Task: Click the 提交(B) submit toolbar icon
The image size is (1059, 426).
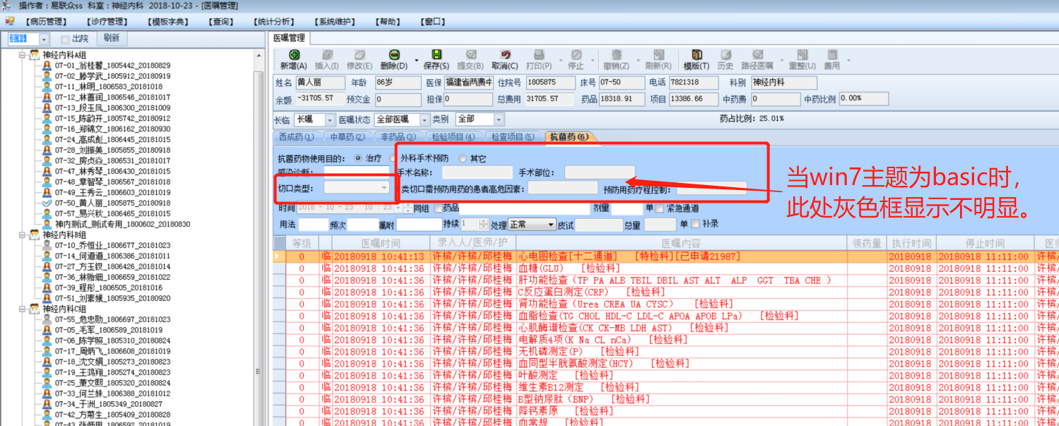Action: [471, 55]
